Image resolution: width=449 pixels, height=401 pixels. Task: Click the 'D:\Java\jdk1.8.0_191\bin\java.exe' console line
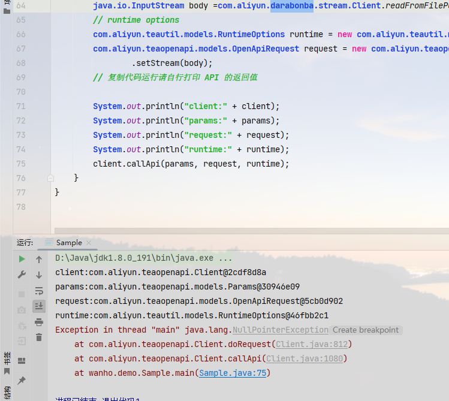click(x=143, y=258)
